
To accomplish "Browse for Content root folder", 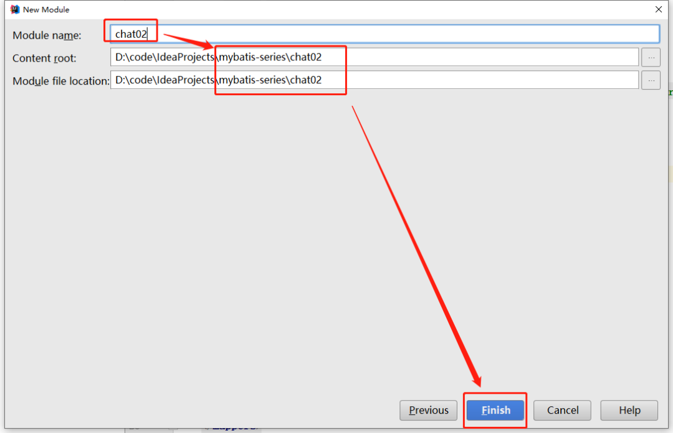I will [651, 57].
